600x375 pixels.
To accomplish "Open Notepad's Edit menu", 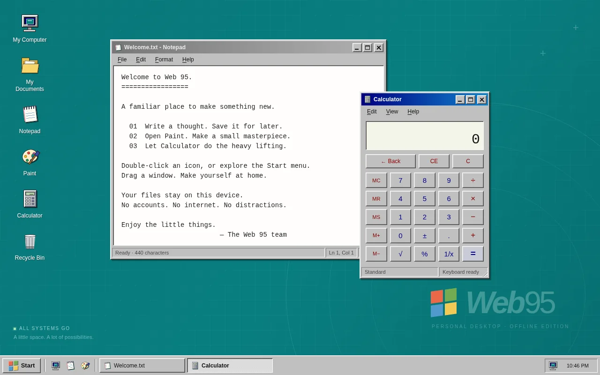I will tap(141, 60).
